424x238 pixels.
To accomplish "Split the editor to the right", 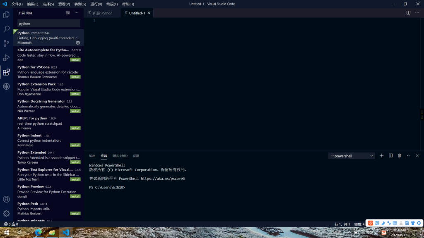I will tap(408, 13).
